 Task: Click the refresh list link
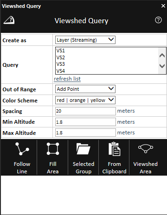[67, 79]
